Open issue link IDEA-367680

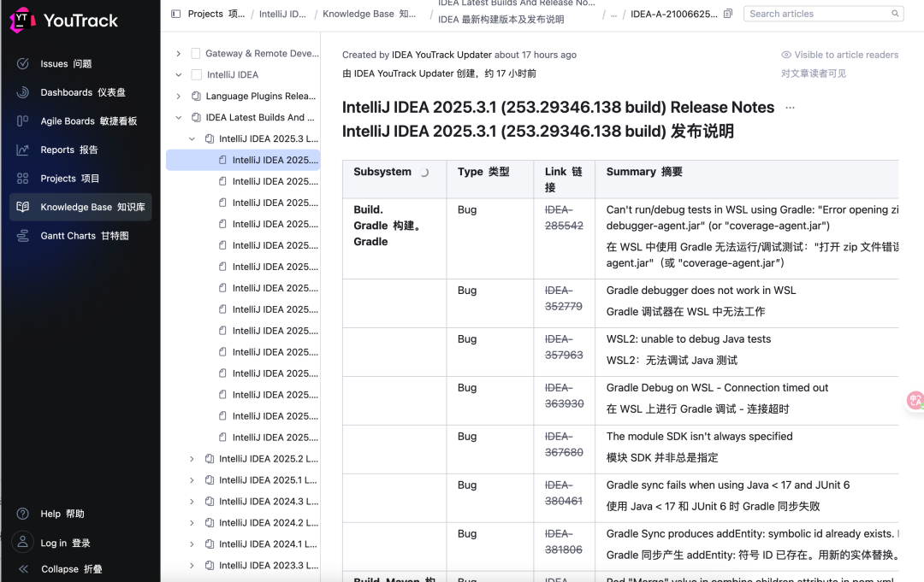(564, 444)
